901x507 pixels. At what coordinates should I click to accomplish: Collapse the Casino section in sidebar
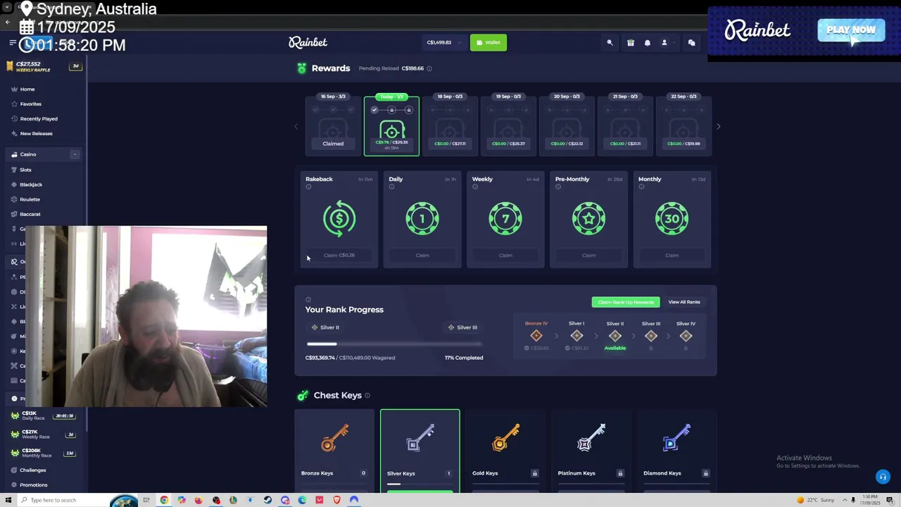(x=75, y=154)
